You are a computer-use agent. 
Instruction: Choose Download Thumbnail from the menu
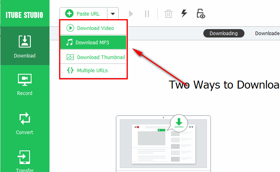click(93, 57)
